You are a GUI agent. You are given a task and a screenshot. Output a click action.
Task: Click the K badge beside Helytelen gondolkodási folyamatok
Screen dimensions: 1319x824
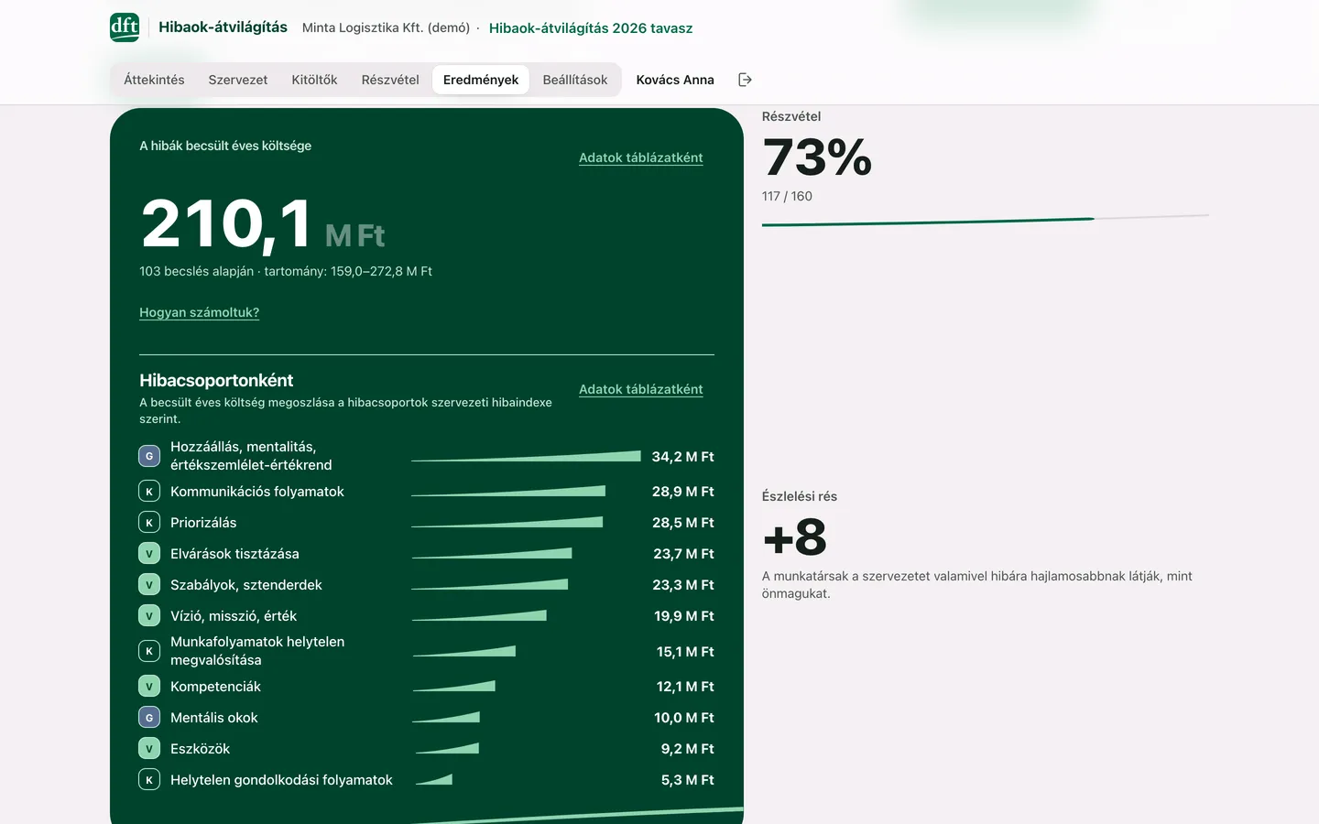pos(149,780)
